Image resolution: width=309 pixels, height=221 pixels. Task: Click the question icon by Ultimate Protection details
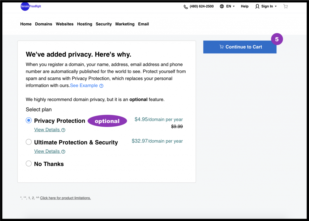tap(63, 152)
